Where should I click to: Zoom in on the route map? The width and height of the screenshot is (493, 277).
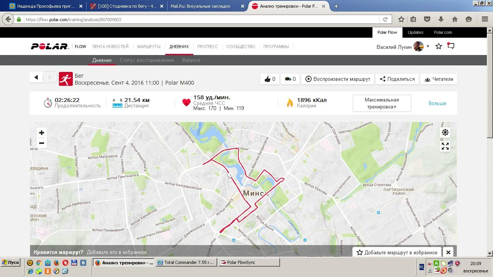point(42,133)
